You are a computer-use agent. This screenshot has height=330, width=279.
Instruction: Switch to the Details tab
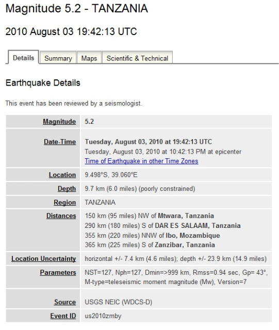23,57
